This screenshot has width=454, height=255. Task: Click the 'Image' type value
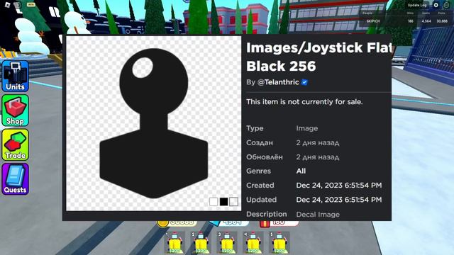307,128
